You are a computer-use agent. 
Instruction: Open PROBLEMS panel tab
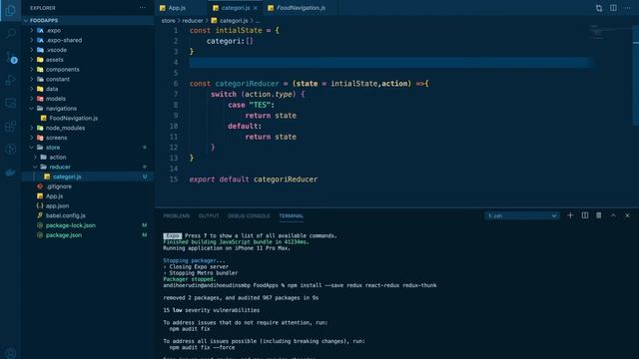pos(177,215)
